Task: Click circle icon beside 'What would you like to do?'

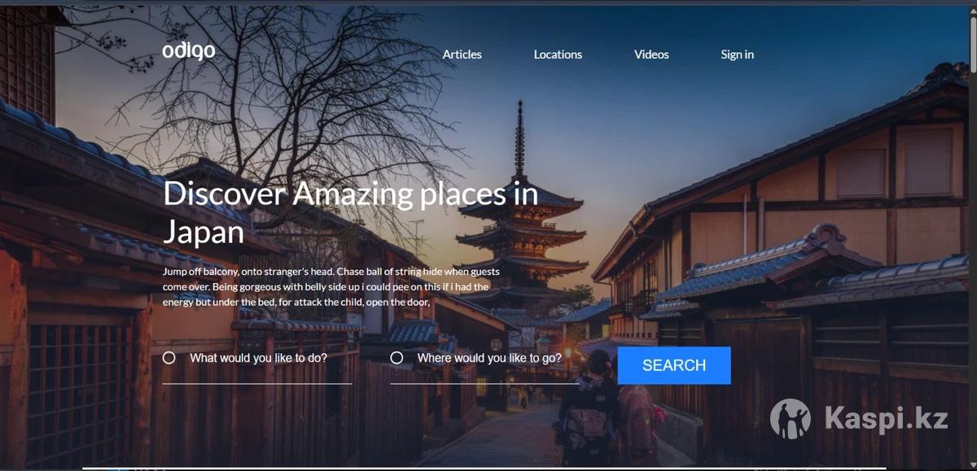Action: click(x=169, y=358)
